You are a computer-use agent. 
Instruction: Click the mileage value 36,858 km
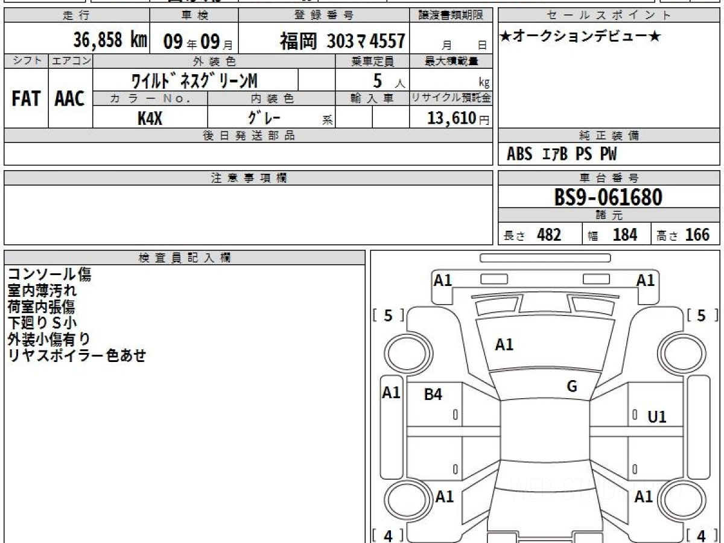110,40
